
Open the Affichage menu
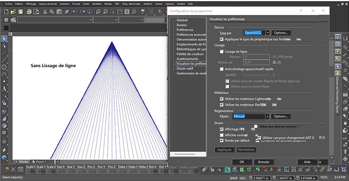[31, 4]
